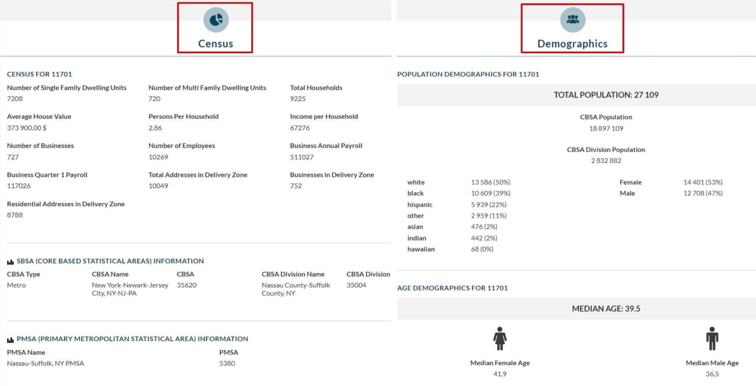Select the Average House Value amount 373 900,00 $
Viewport: 756px width, 386px height.
coord(27,128)
